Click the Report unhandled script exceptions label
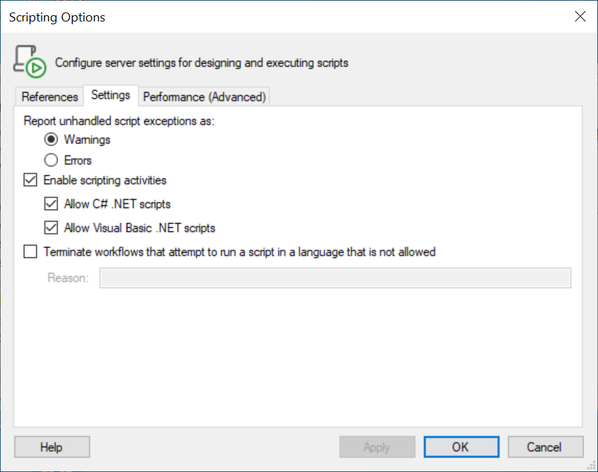This screenshot has height=472, width=598. click(119, 121)
